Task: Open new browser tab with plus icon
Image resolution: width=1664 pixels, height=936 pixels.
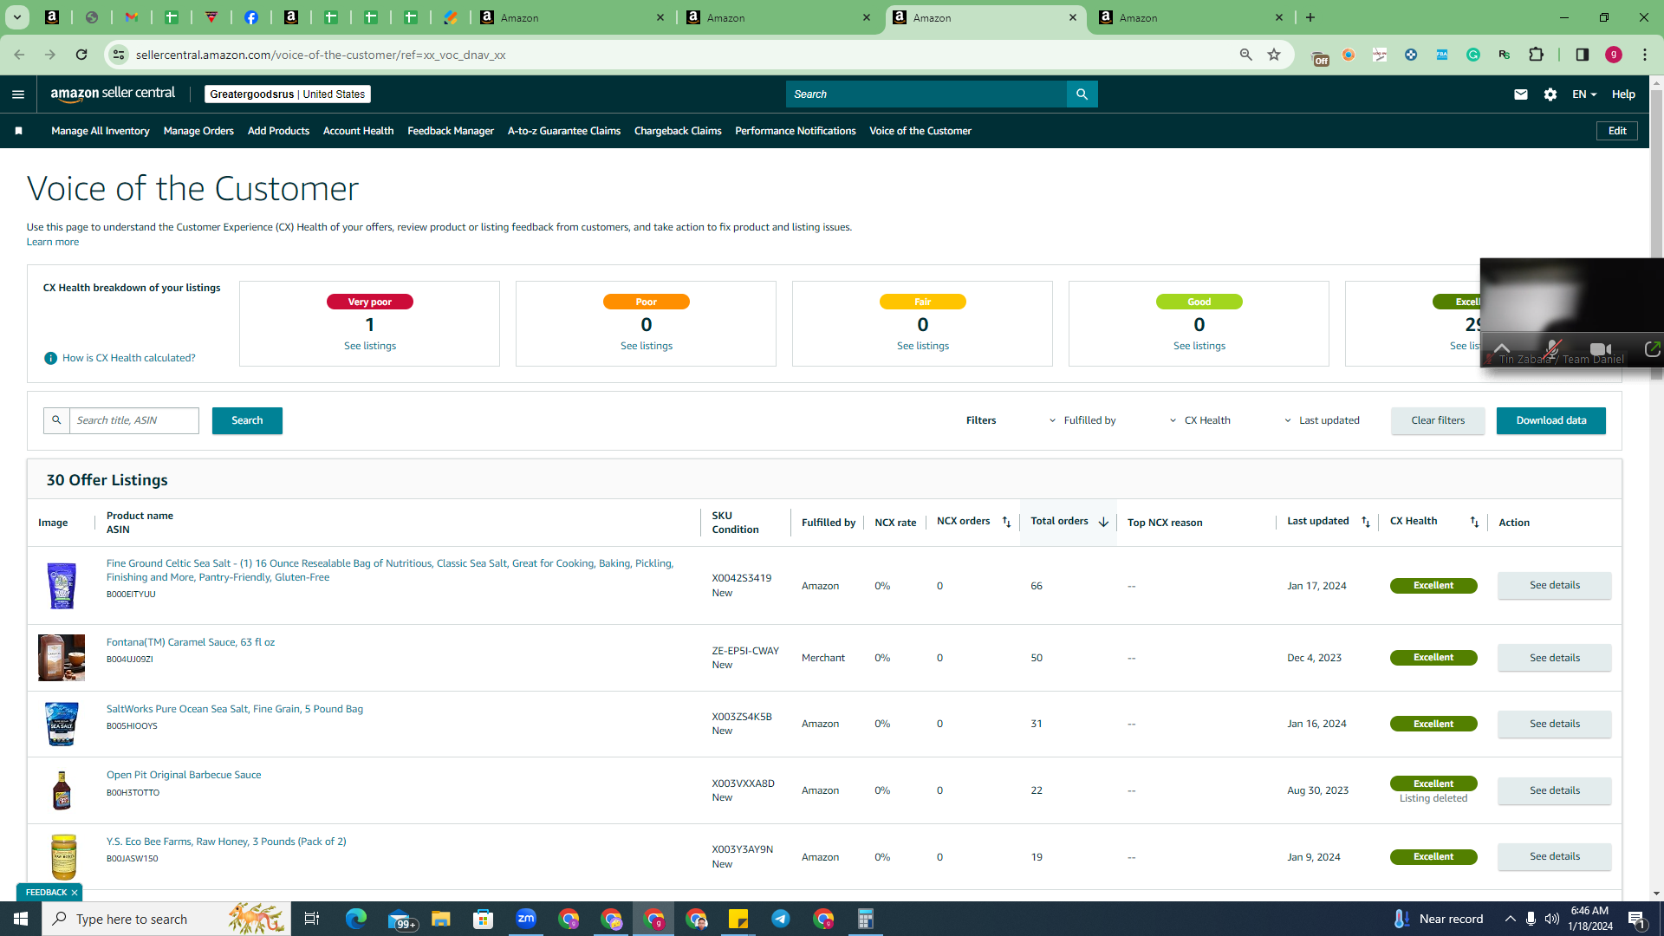Action: (1310, 17)
